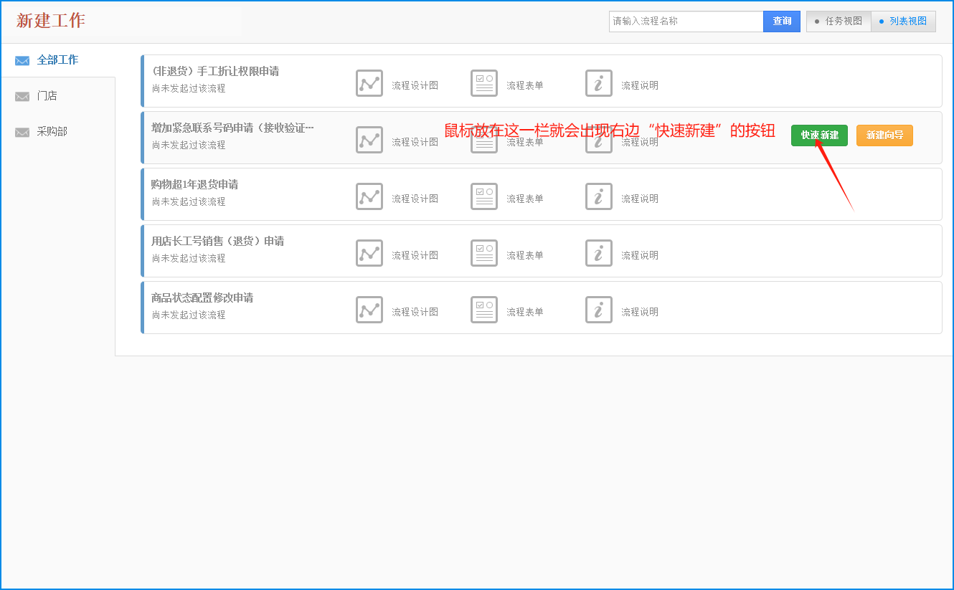Screen dimensions: 954x590
Task: Switch to 任务视图 view
Action: point(839,22)
